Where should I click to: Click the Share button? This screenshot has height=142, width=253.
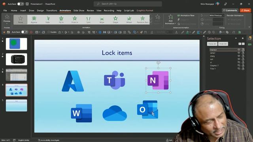245,11
